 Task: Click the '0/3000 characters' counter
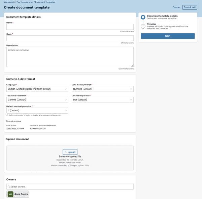pyautogui.click(x=126, y=69)
